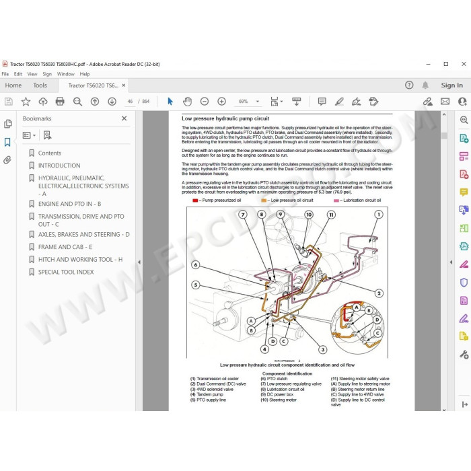Open HITCH AND WORKING TOOL - H bookmark
This screenshot has height=471, width=471.
[80, 260]
